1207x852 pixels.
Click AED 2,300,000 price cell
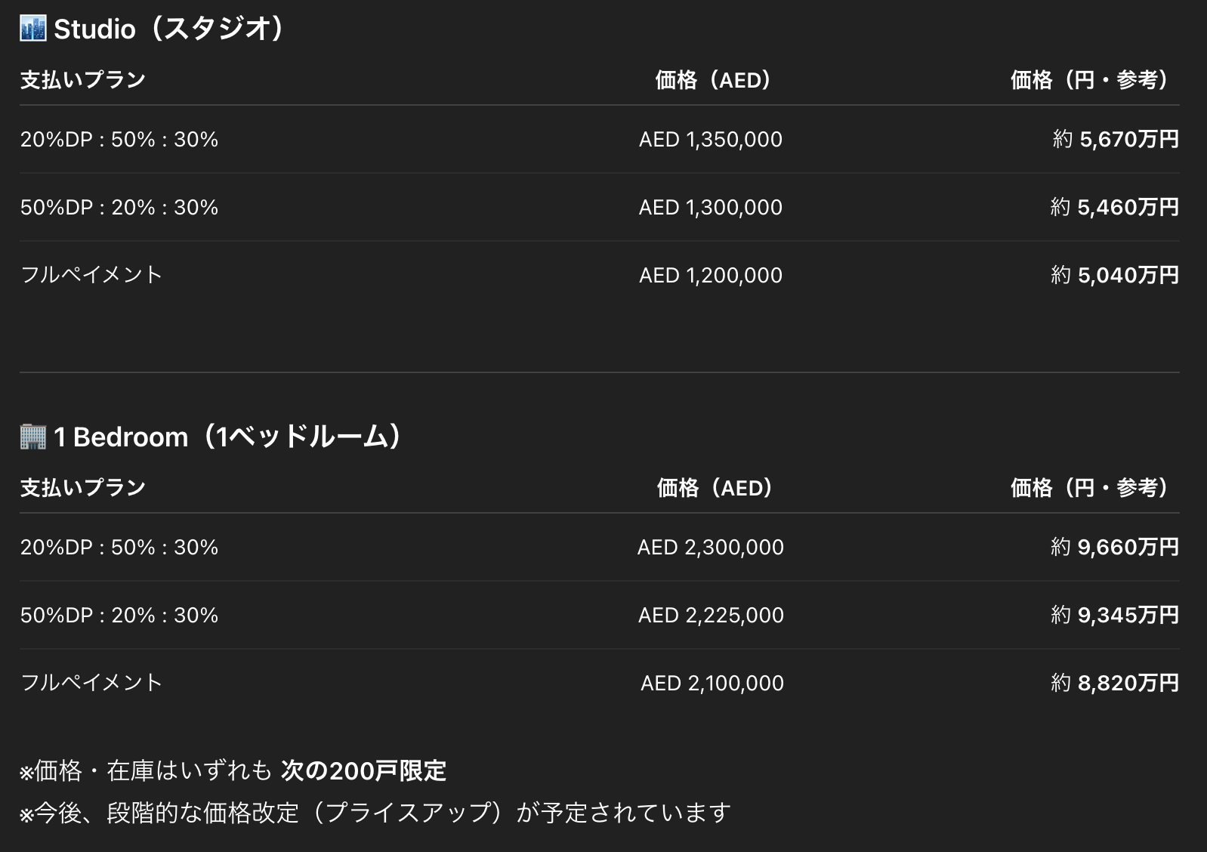click(710, 548)
